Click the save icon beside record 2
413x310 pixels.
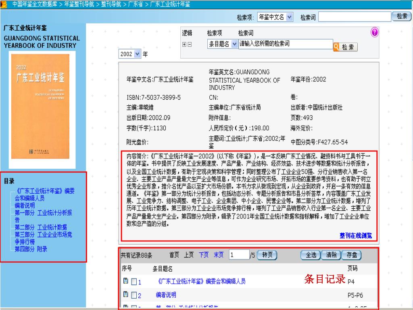(125, 295)
